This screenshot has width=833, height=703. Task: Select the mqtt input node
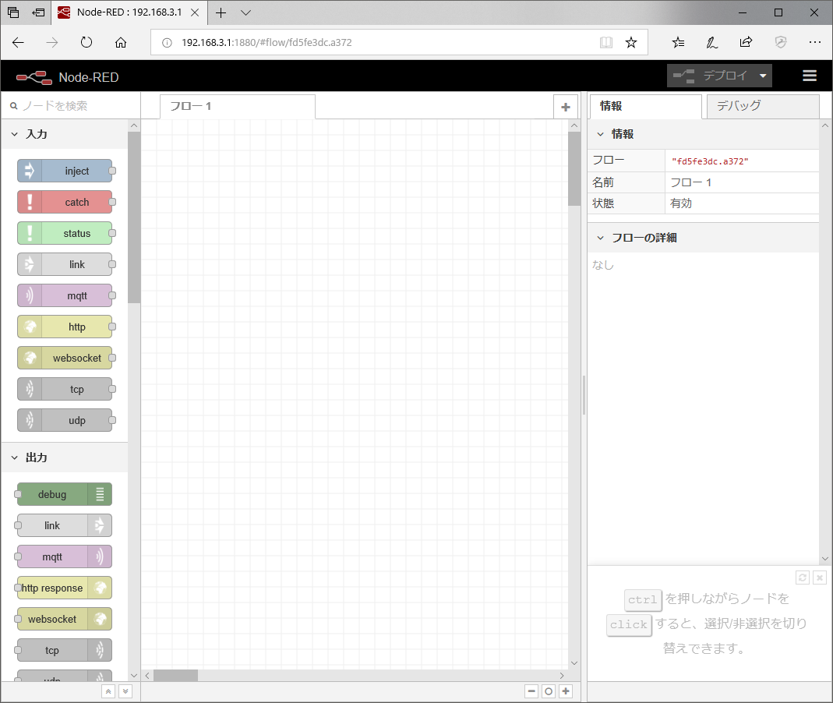click(65, 296)
